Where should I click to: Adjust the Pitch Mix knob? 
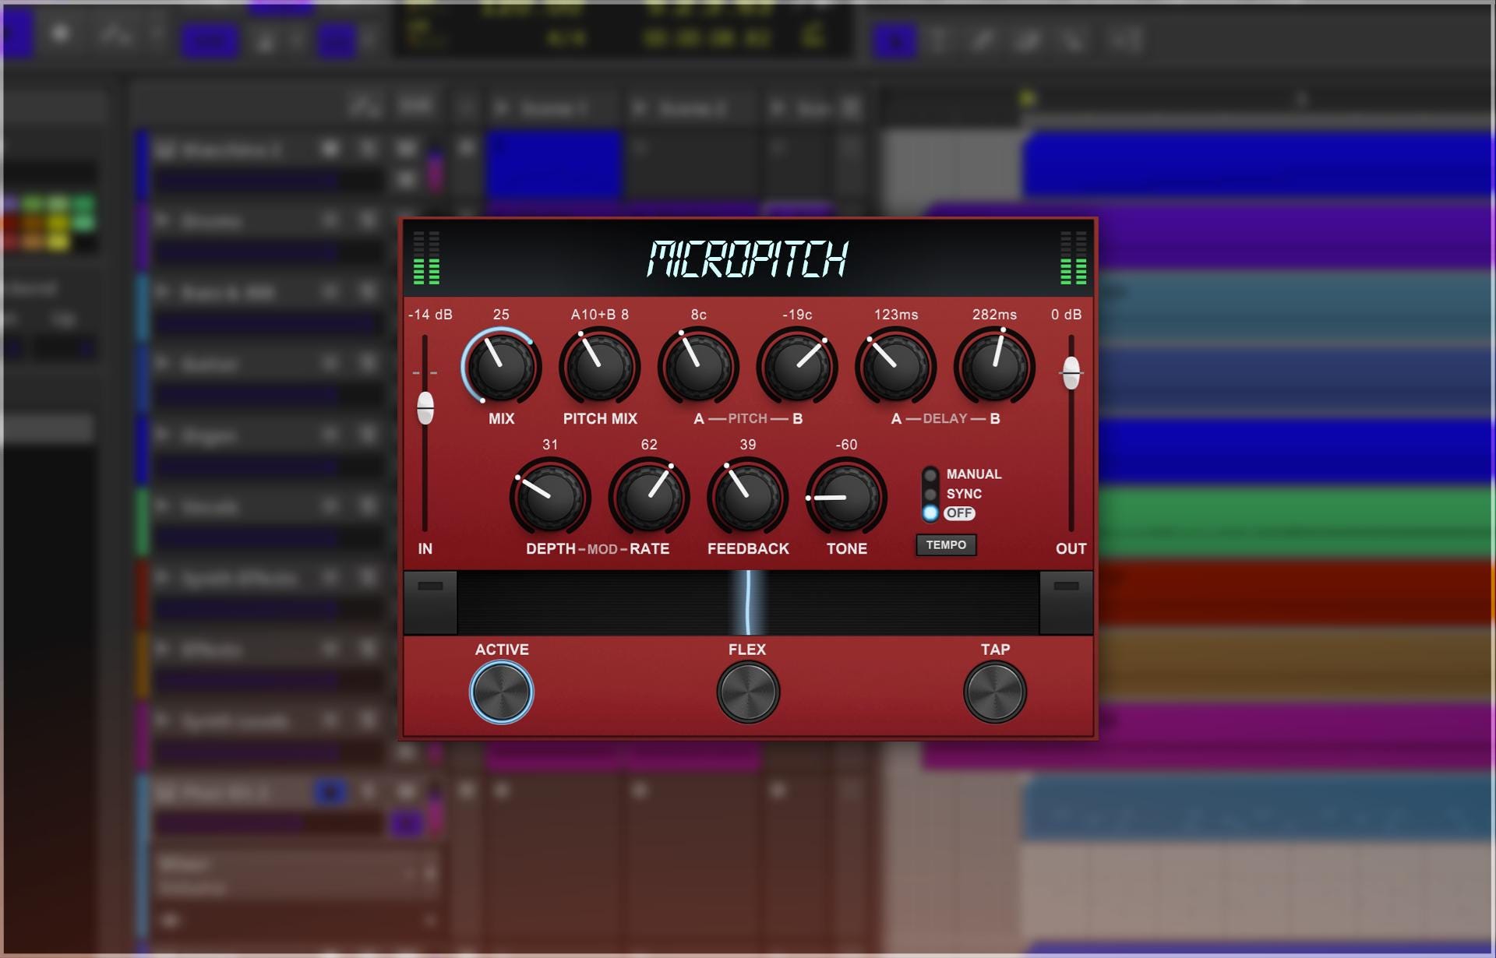(600, 366)
